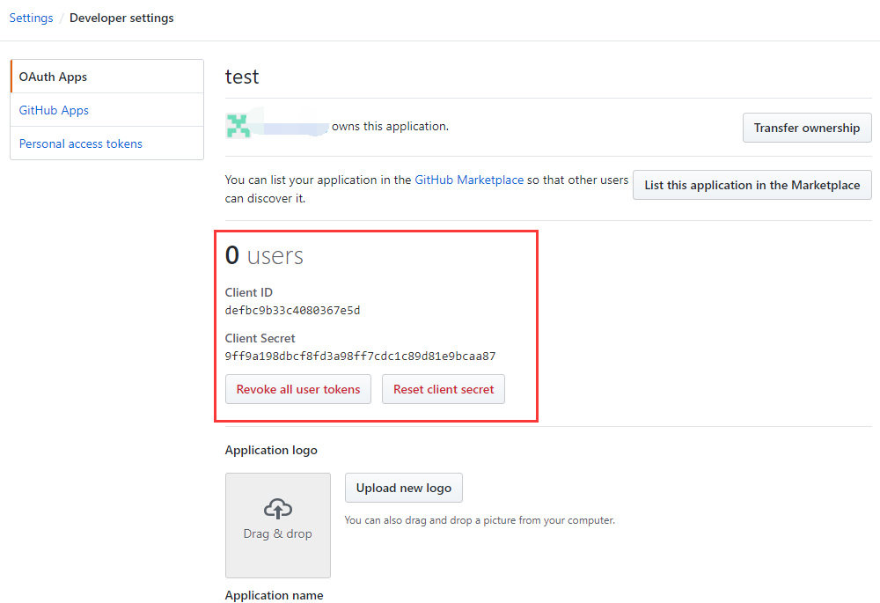The image size is (880, 603).
Task: Switch to GitHub Apps in sidebar
Action: click(x=54, y=110)
